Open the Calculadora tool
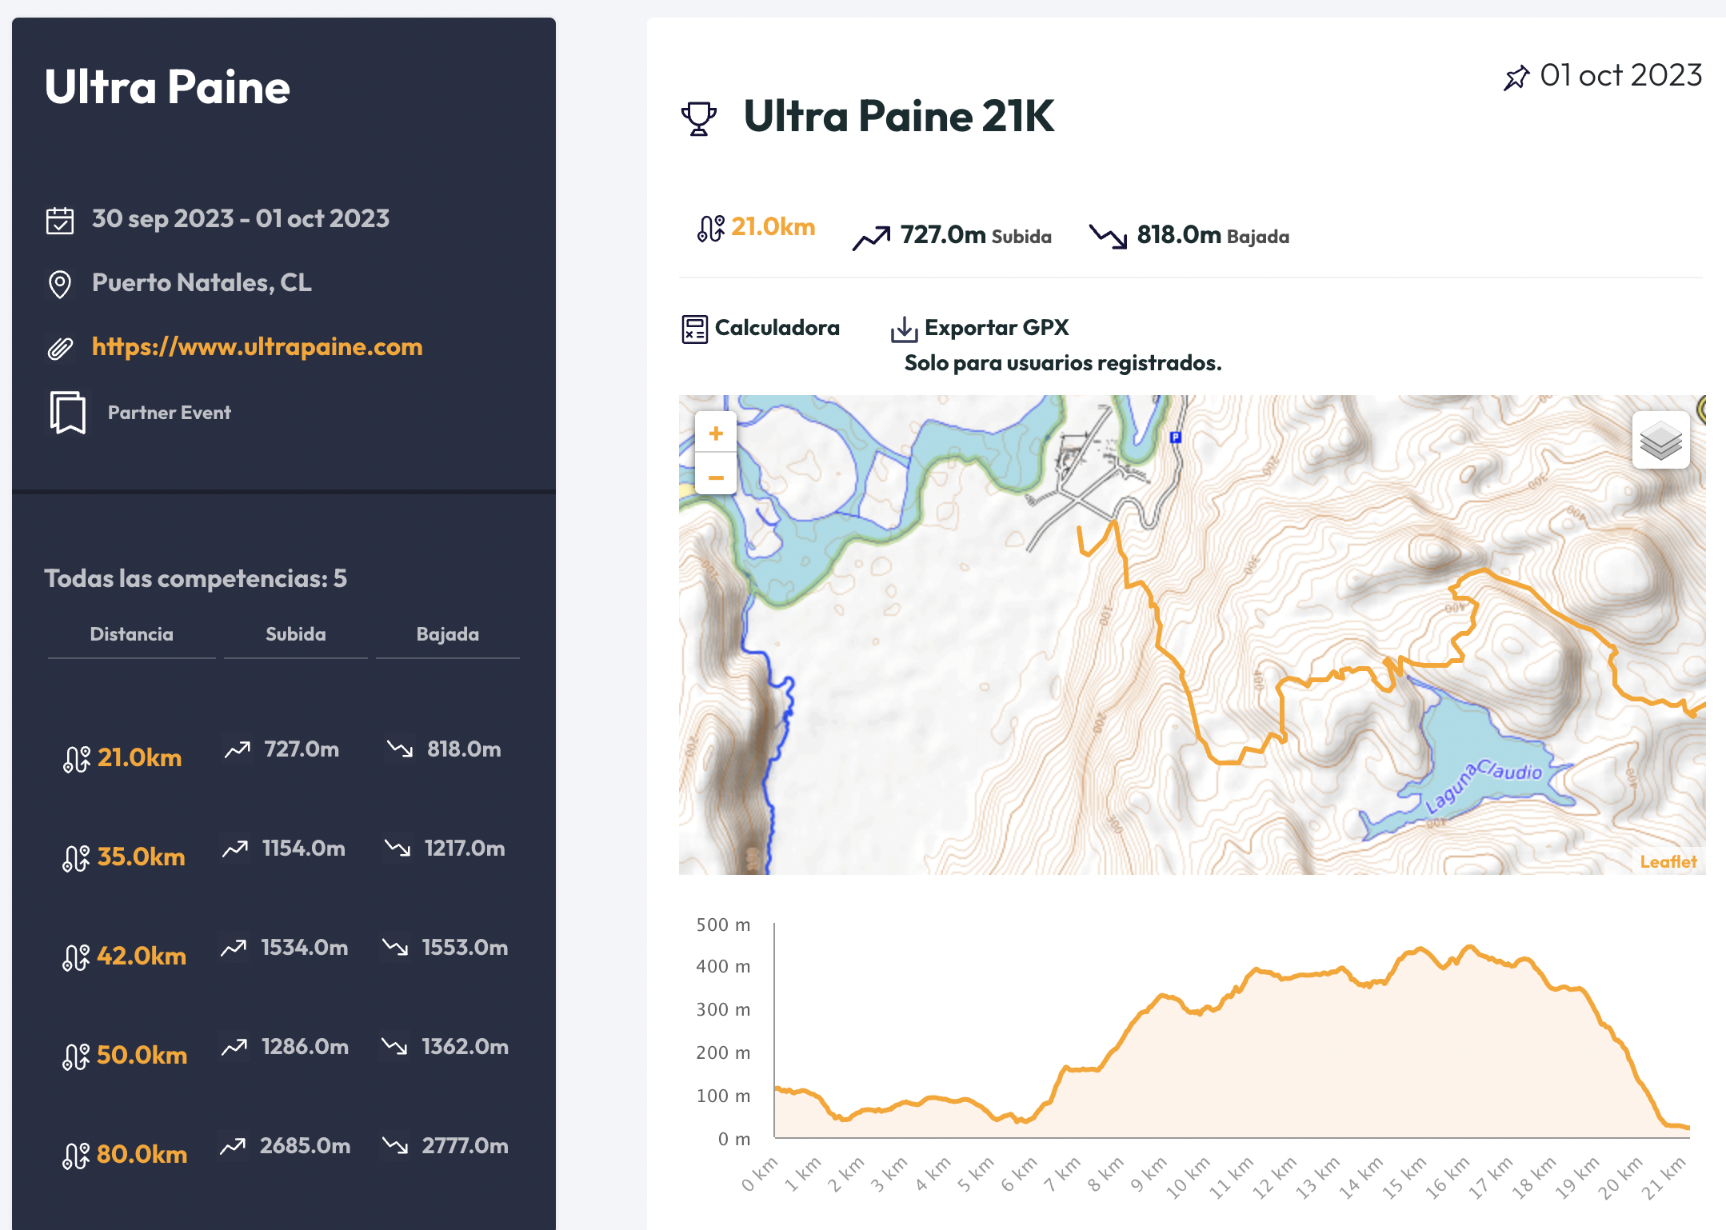Viewport: 1726px width, 1230px height. tap(777, 328)
